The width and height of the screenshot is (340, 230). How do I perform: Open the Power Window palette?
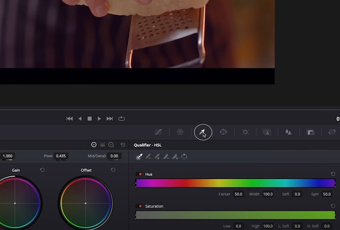[x=224, y=132]
